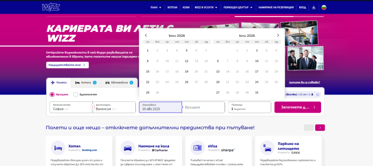373x166 pixels.
Task: Click the WIZZ logo in the header
Action: coord(51,7)
